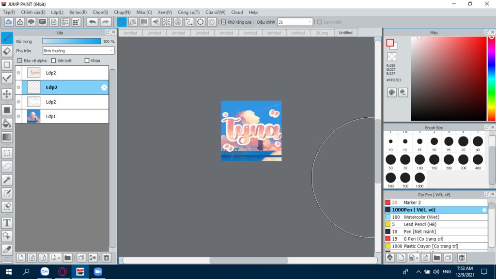
Task: Open Điều chỉnh correction value dropdown
Action: [x=310, y=22]
